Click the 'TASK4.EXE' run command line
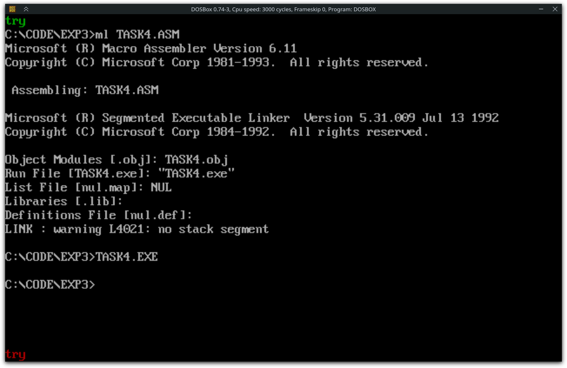Viewport: 567px width, 368px height. click(x=81, y=257)
